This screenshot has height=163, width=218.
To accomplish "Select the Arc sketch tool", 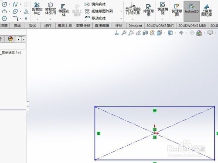I will point(4,11).
